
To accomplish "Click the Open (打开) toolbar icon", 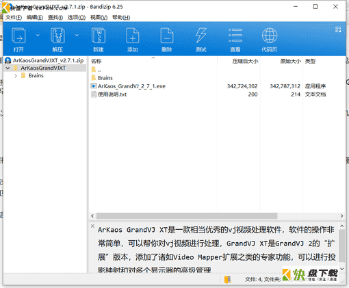I will [18, 36].
